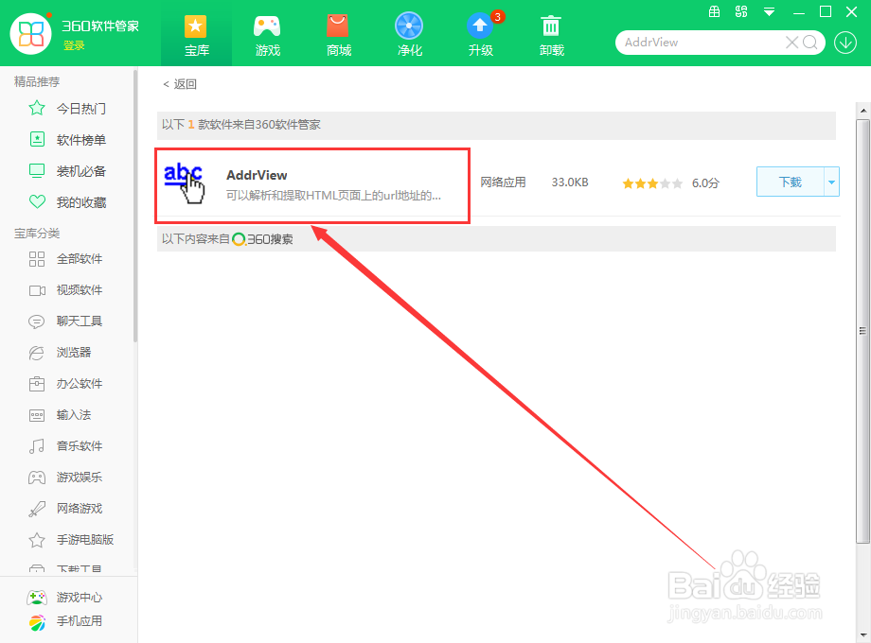871x643 pixels.
Task: Click the three-star rating of AddrView
Action: 652,183
